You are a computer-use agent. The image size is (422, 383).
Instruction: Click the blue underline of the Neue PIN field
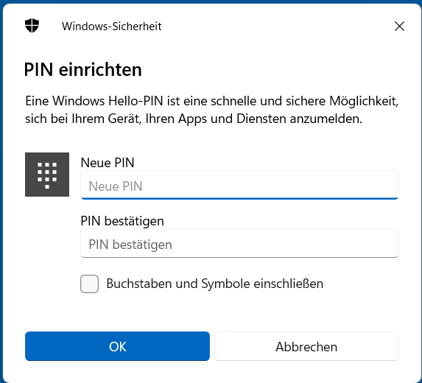(239, 199)
